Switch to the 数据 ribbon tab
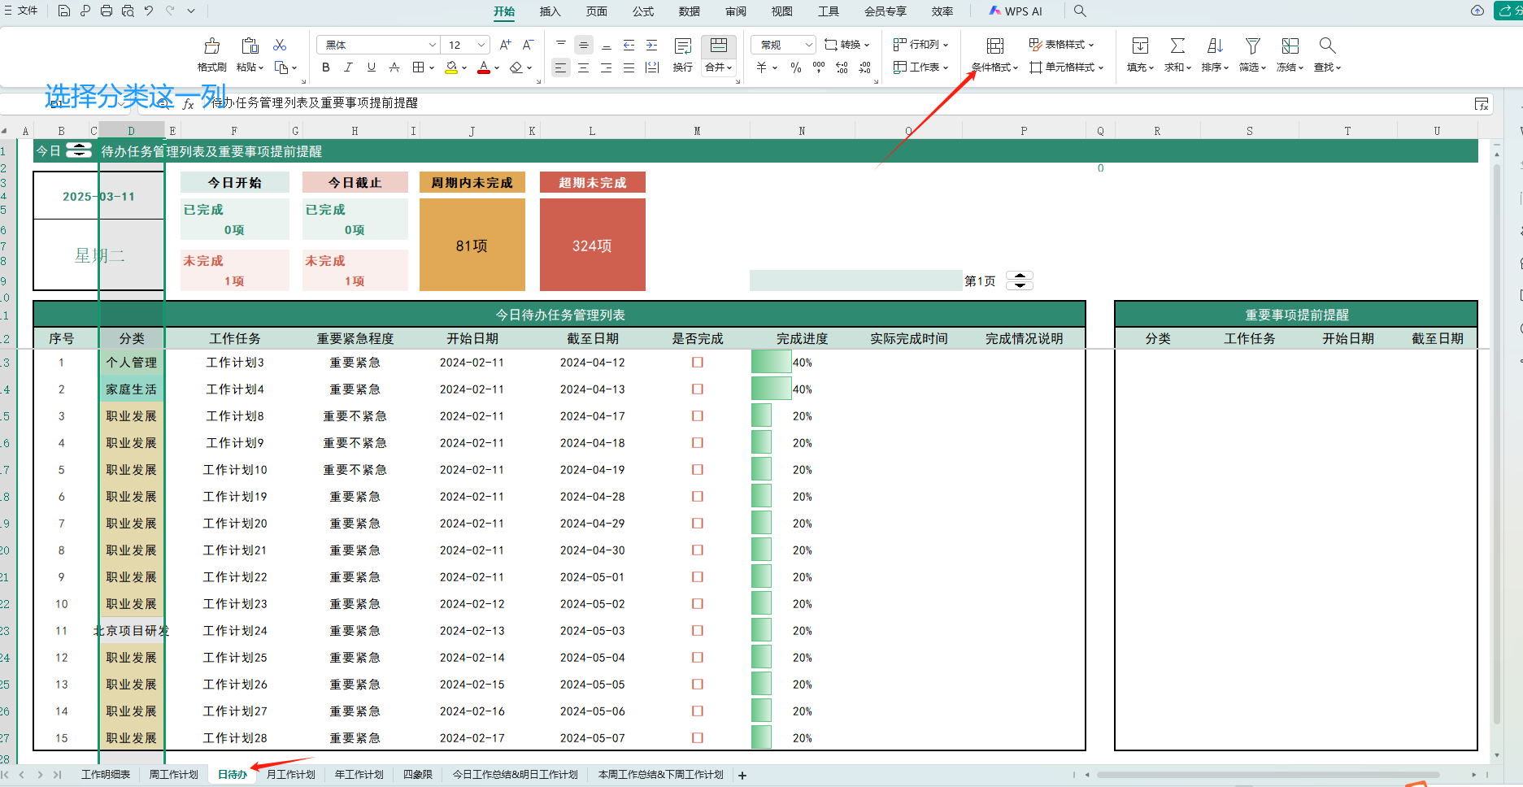Viewport: 1523px width, 787px height. (x=690, y=11)
